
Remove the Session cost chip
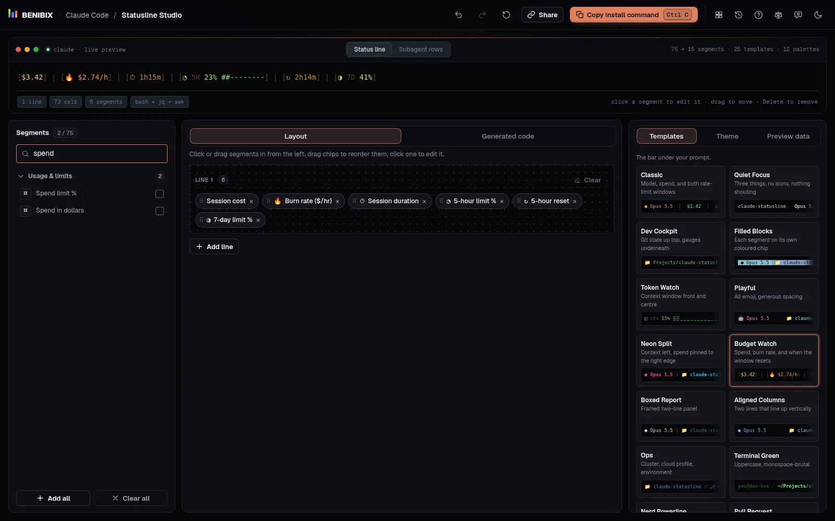click(x=251, y=202)
